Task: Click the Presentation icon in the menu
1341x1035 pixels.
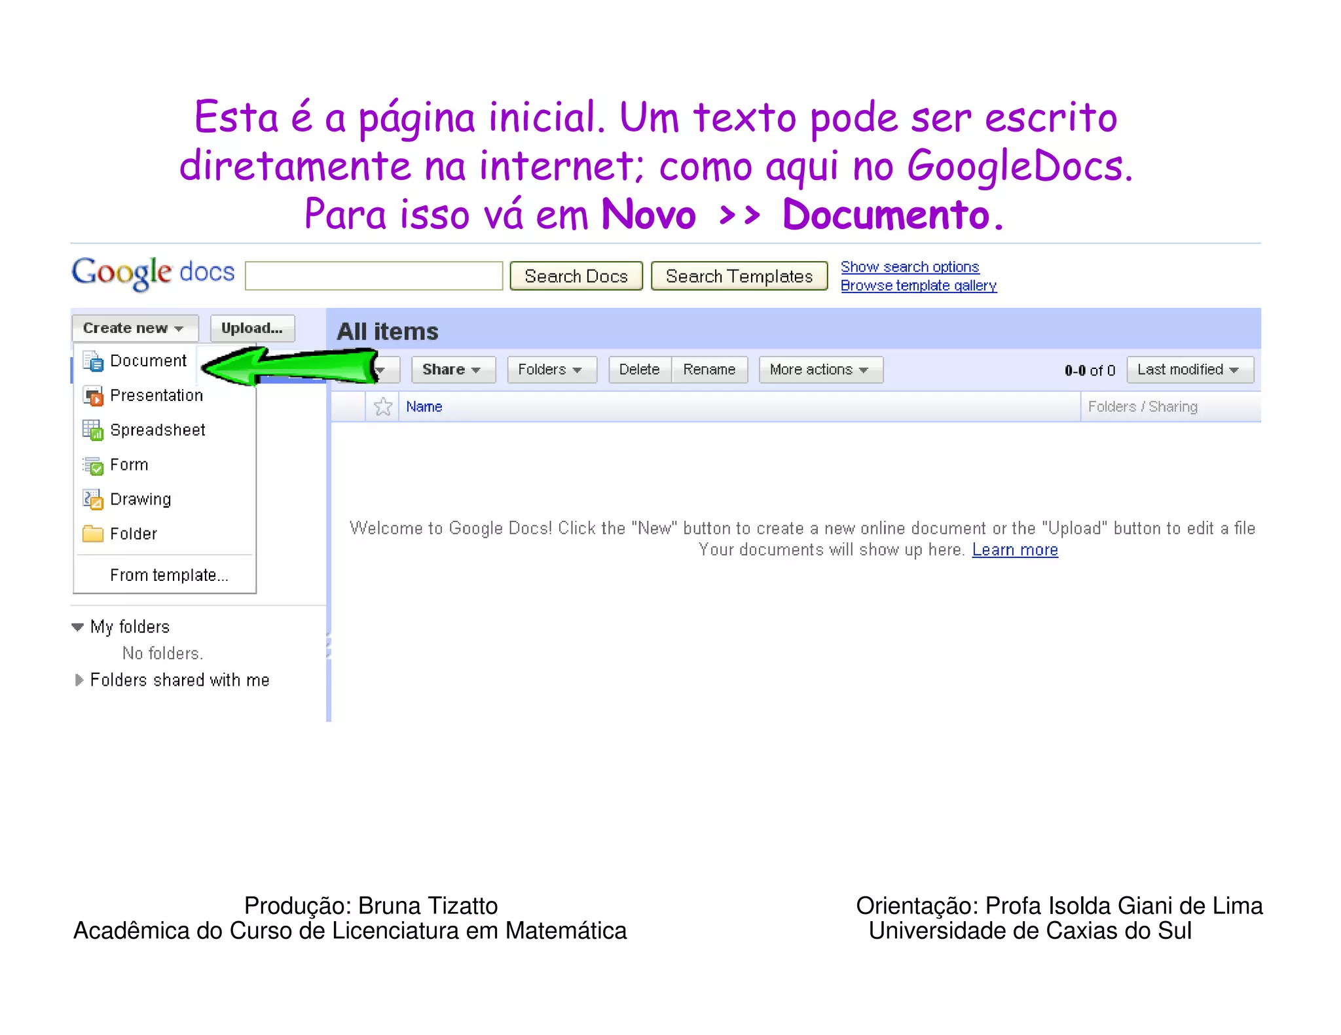Action: 93,396
